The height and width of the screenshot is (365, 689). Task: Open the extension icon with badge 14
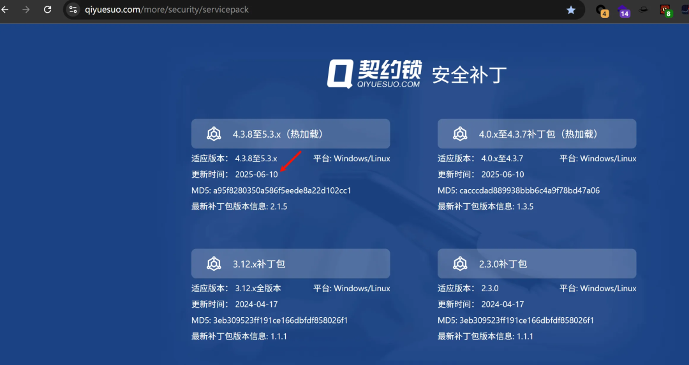click(623, 11)
